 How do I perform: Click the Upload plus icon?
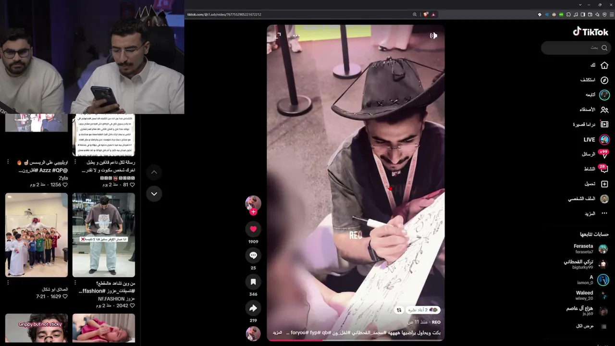point(604,184)
